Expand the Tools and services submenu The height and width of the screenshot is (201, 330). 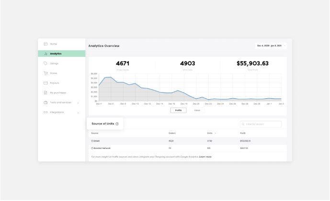[x=78, y=103]
